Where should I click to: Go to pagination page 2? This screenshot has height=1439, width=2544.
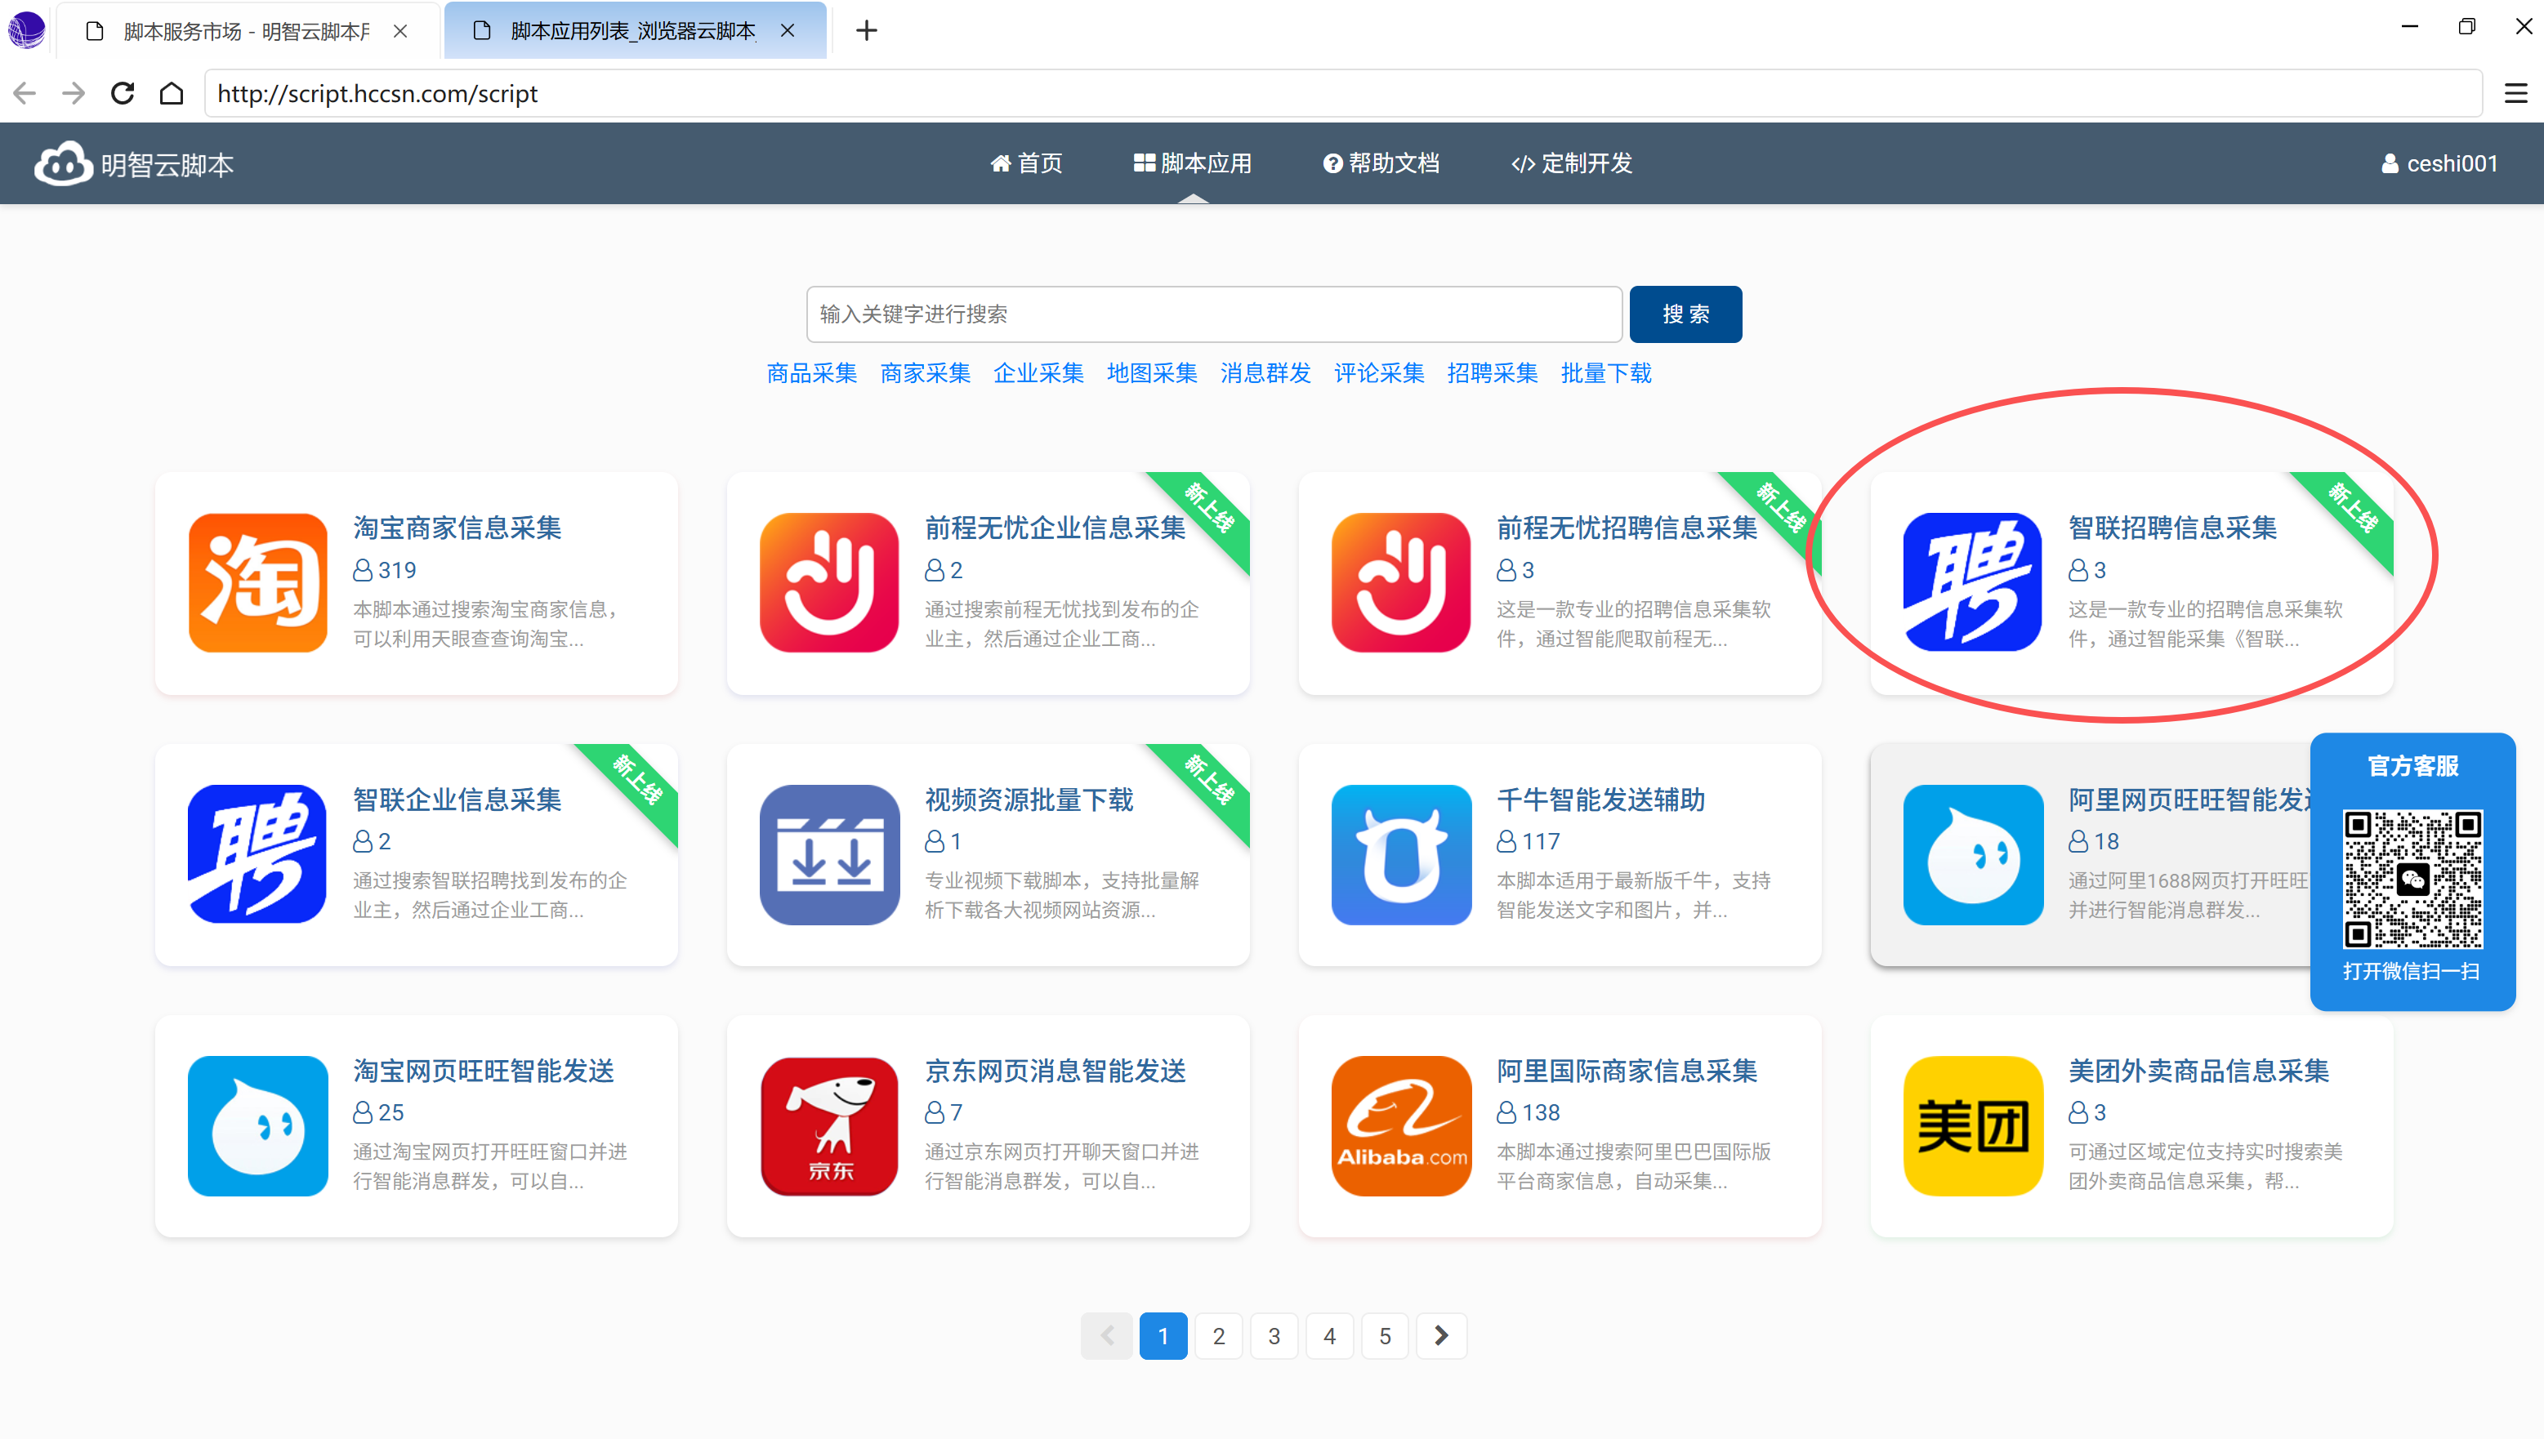click(1219, 1336)
